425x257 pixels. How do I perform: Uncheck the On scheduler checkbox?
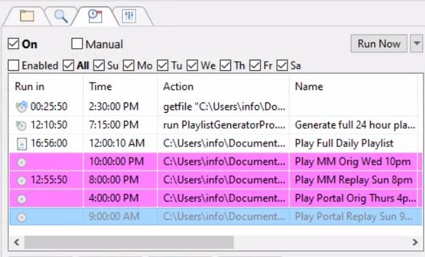[x=13, y=43]
